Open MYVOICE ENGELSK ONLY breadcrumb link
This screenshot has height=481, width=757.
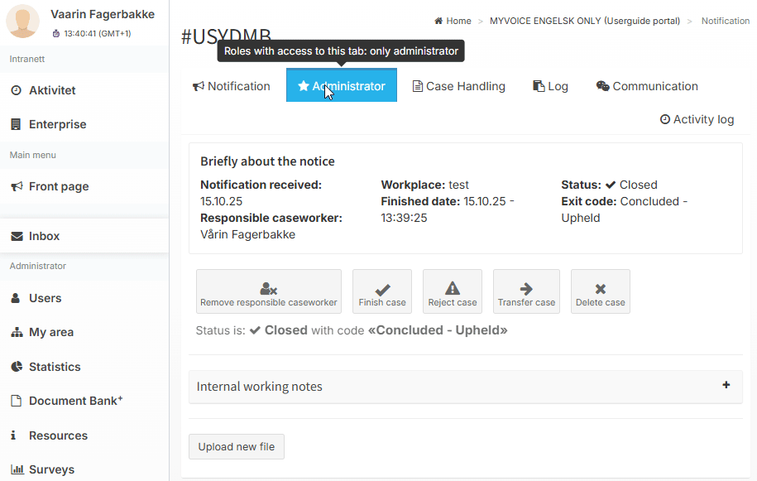tap(584, 21)
